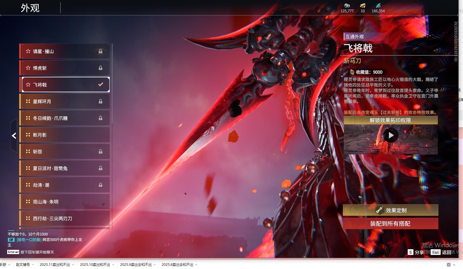Click the 解锁效果拓印权限 banner
This screenshot has width=463, height=269.
(391, 120)
